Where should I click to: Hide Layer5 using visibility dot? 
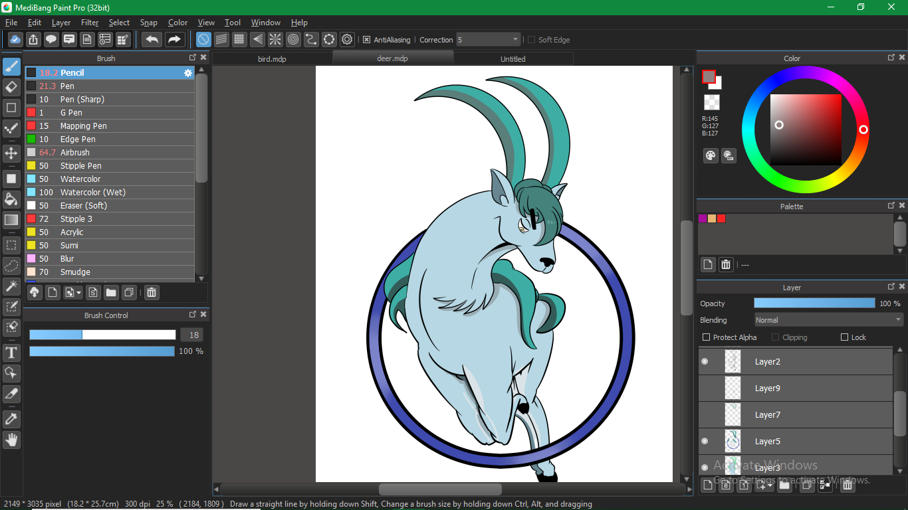pyautogui.click(x=705, y=441)
